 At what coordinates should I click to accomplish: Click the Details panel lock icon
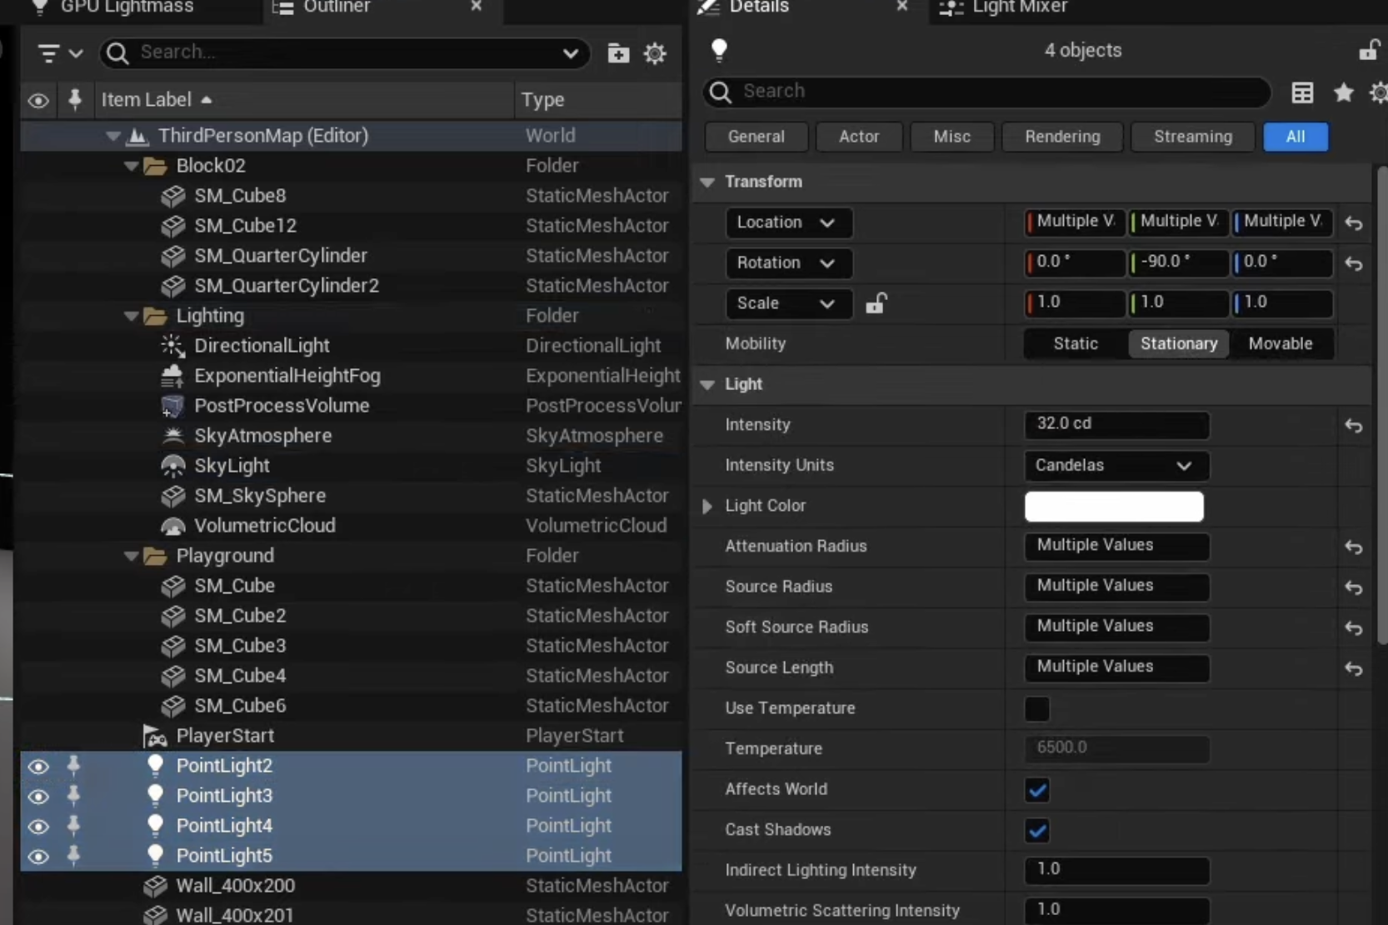click(1368, 50)
